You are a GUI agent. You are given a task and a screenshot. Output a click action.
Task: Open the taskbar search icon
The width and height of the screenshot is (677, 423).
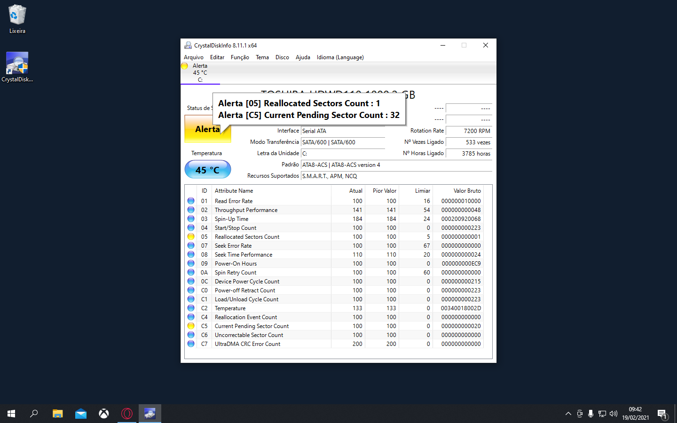coord(34,414)
